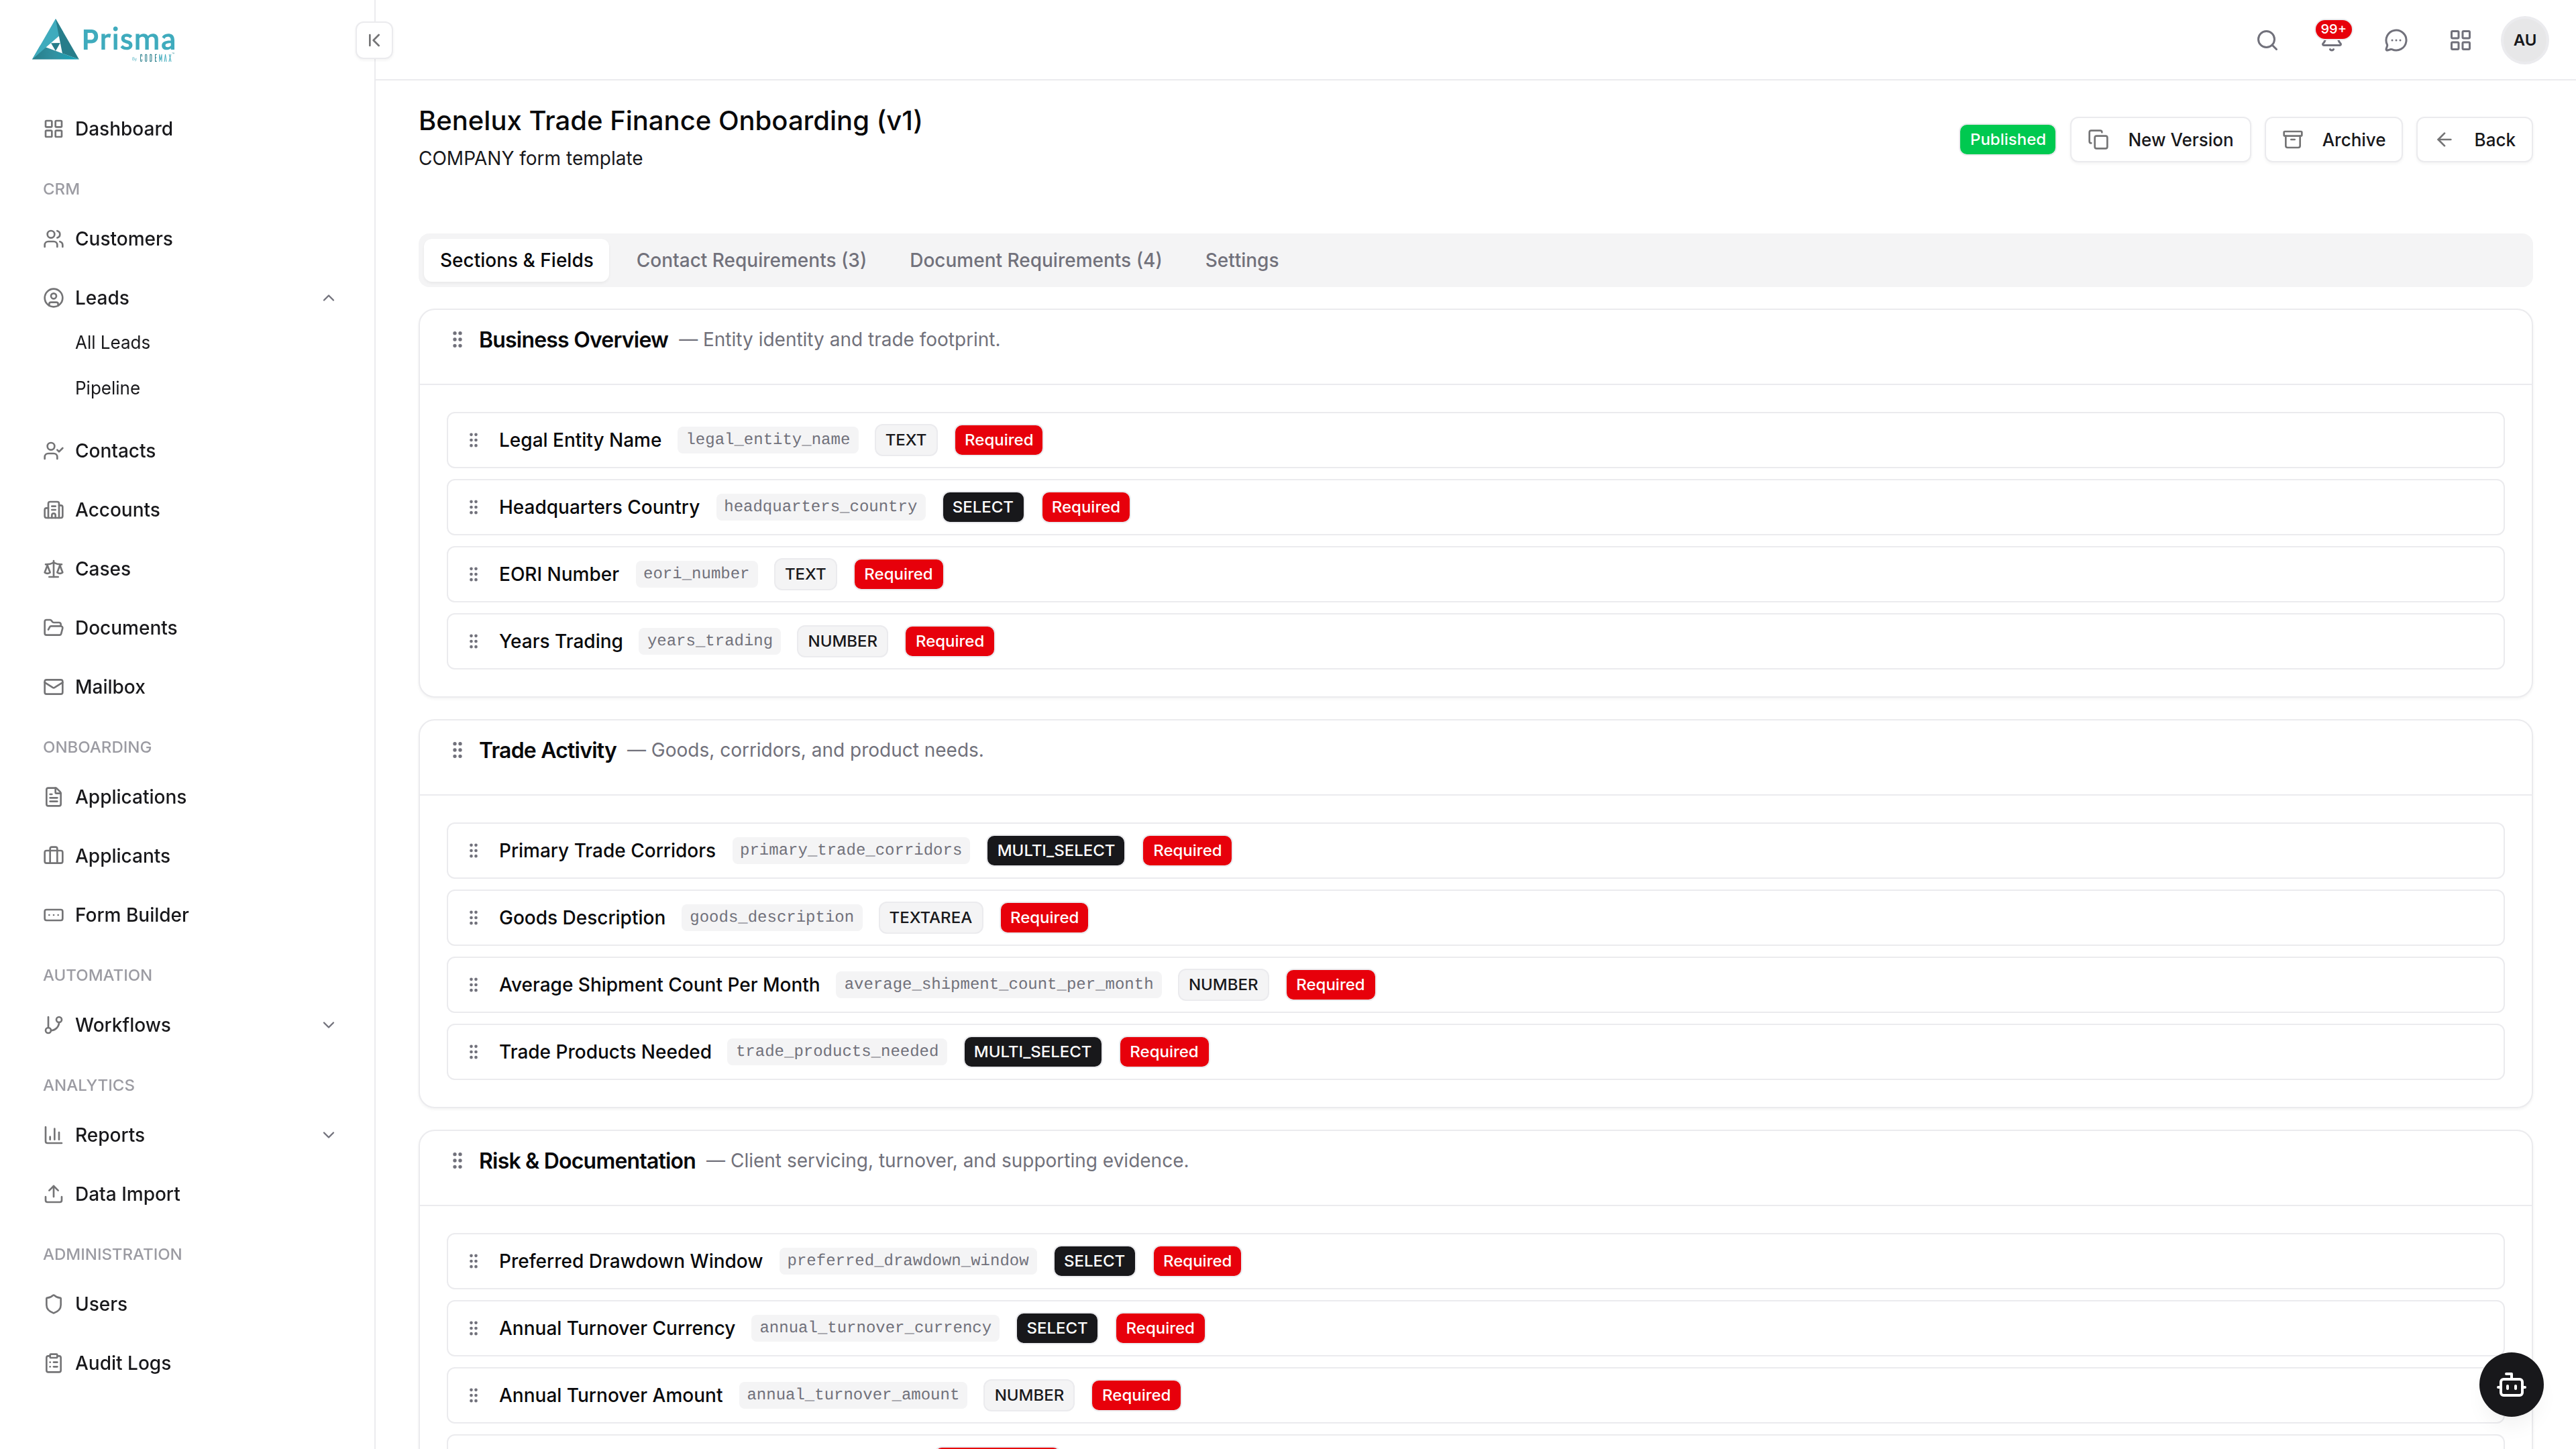The image size is (2576, 1449).
Task: Grab the Business Overview section drag handle
Action: (x=457, y=340)
